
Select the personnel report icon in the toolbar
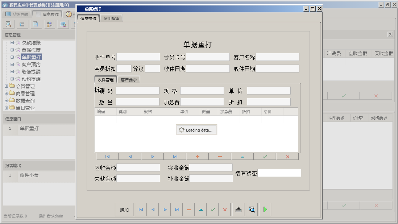(x=49, y=24)
